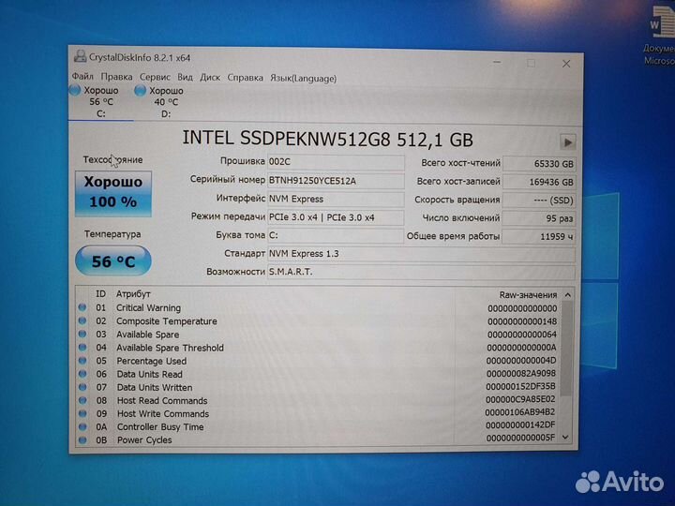This screenshot has width=675, height=506.
Task: Open the Язык(Language) menu
Action: pyautogui.click(x=303, y=79)
